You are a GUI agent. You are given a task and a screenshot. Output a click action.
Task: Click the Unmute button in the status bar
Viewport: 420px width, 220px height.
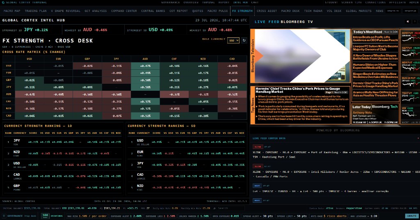click(x=412, y=216)
